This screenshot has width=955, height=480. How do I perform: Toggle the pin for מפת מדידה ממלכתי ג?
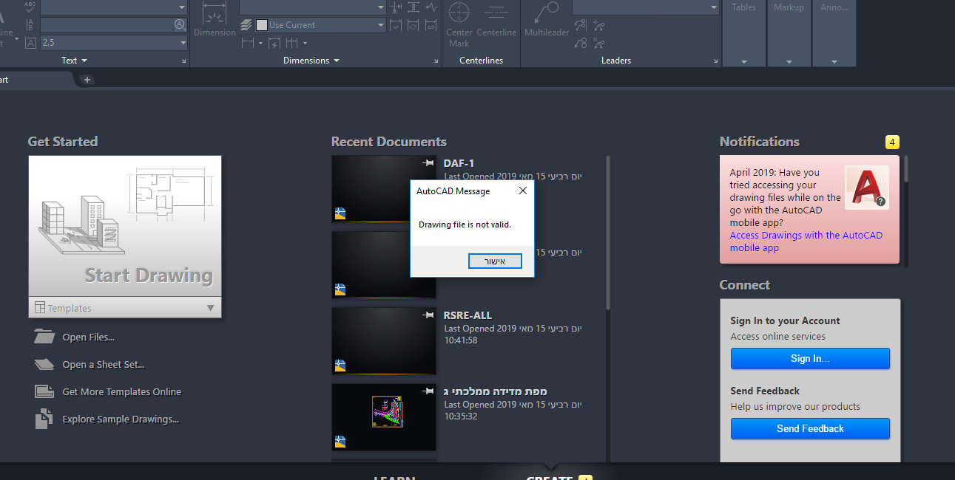(428, 391)
